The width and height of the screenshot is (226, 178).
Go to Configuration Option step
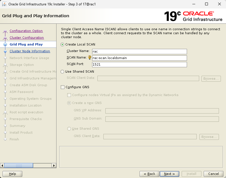click(x=26, y=31)
